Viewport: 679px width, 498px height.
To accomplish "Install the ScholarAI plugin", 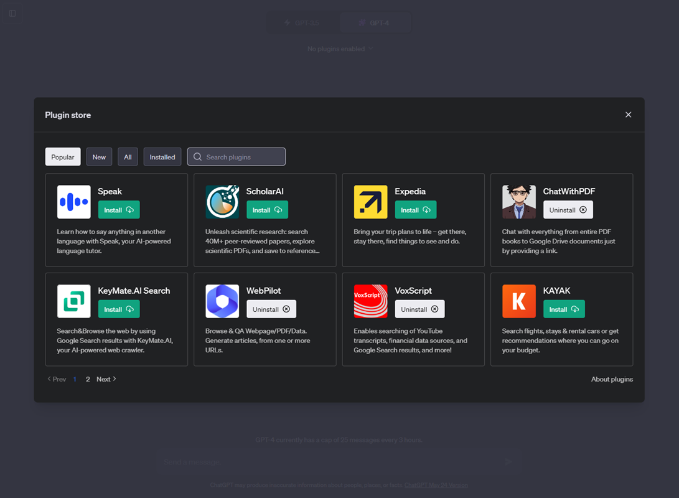I will (267, 210).
